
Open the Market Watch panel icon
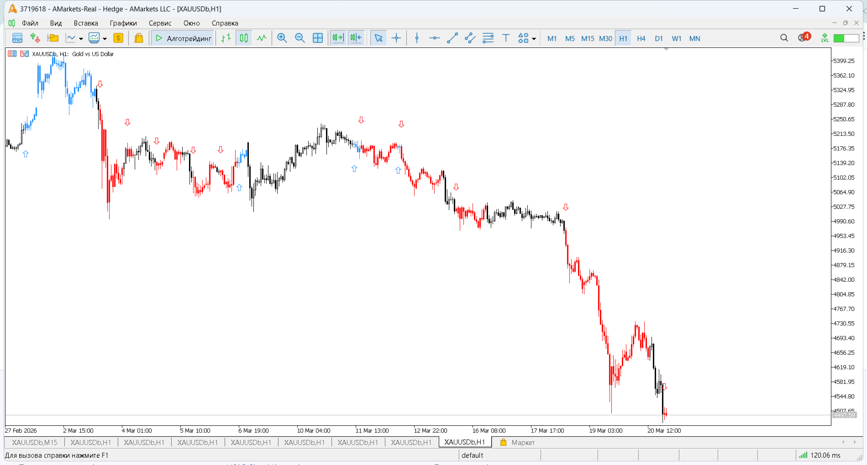[17, 38]
